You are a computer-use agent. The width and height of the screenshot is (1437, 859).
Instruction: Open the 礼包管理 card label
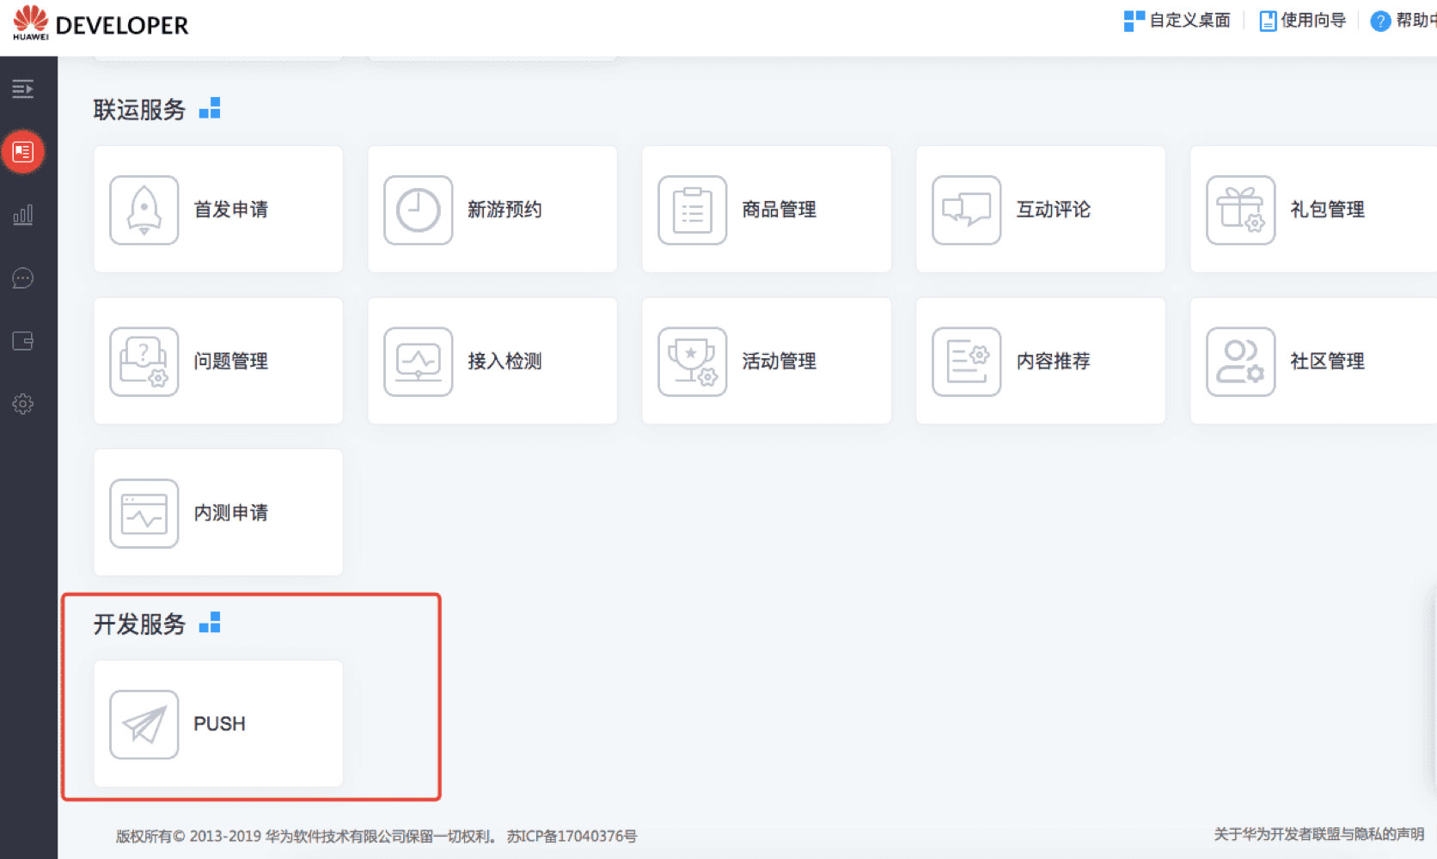coord(1328,210)
